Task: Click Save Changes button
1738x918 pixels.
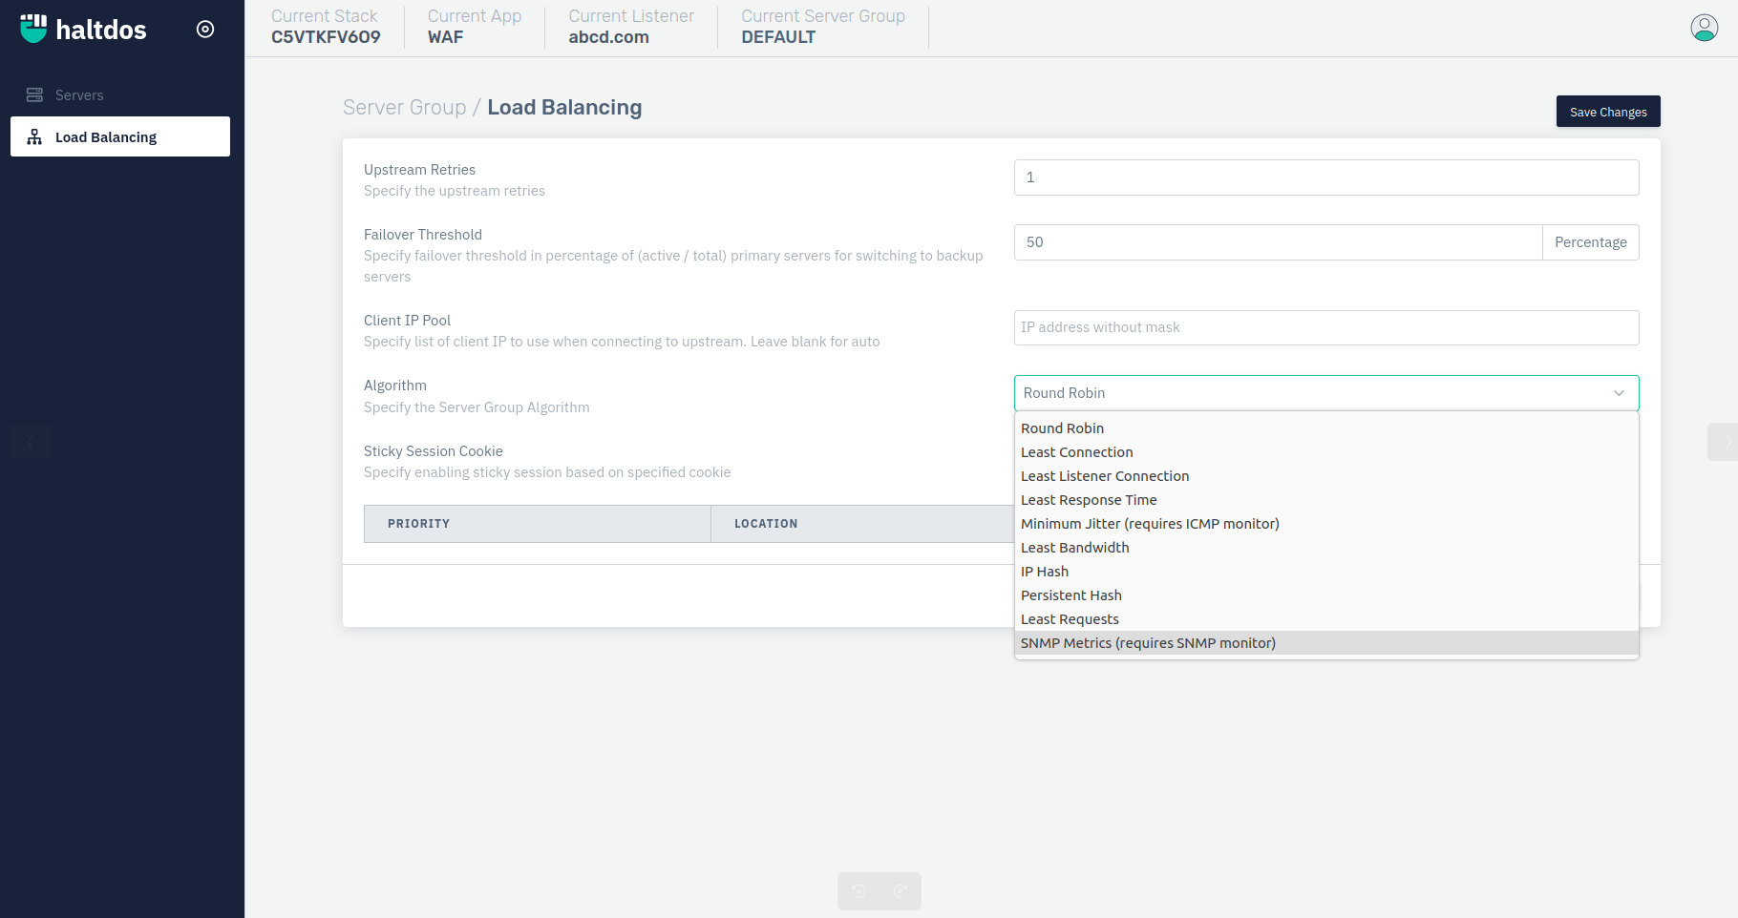Action: coord(1608,112)
